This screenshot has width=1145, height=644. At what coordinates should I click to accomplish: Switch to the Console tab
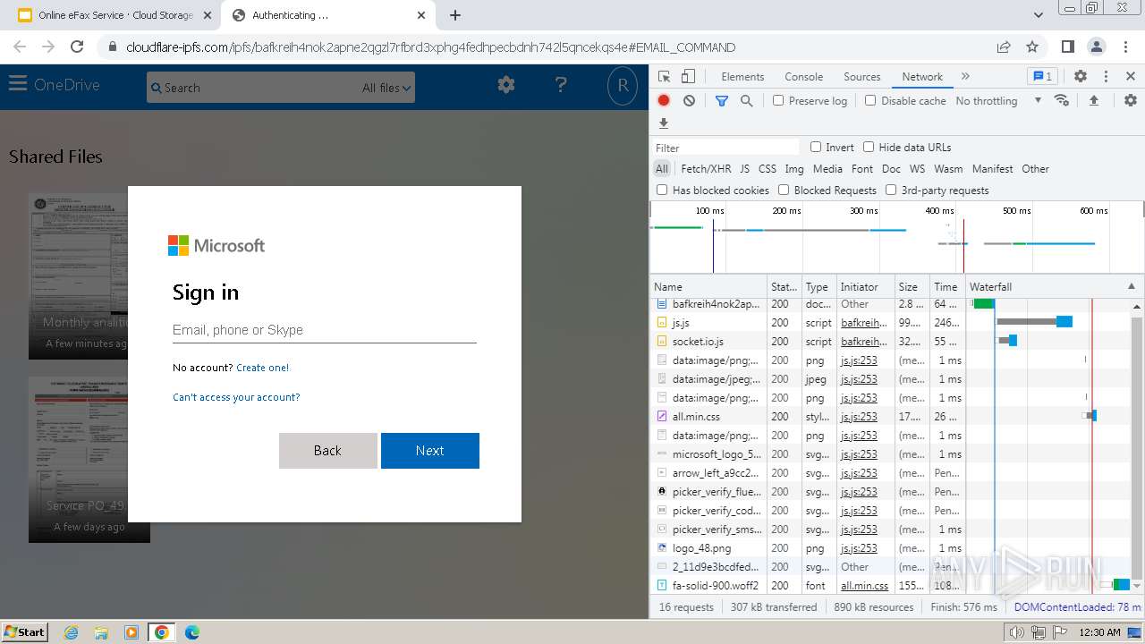(803, 77)
